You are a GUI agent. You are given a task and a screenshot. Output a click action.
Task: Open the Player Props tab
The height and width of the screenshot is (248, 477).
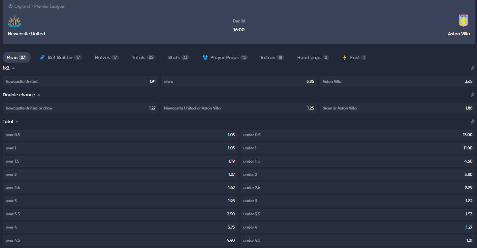tap(225, 57)
